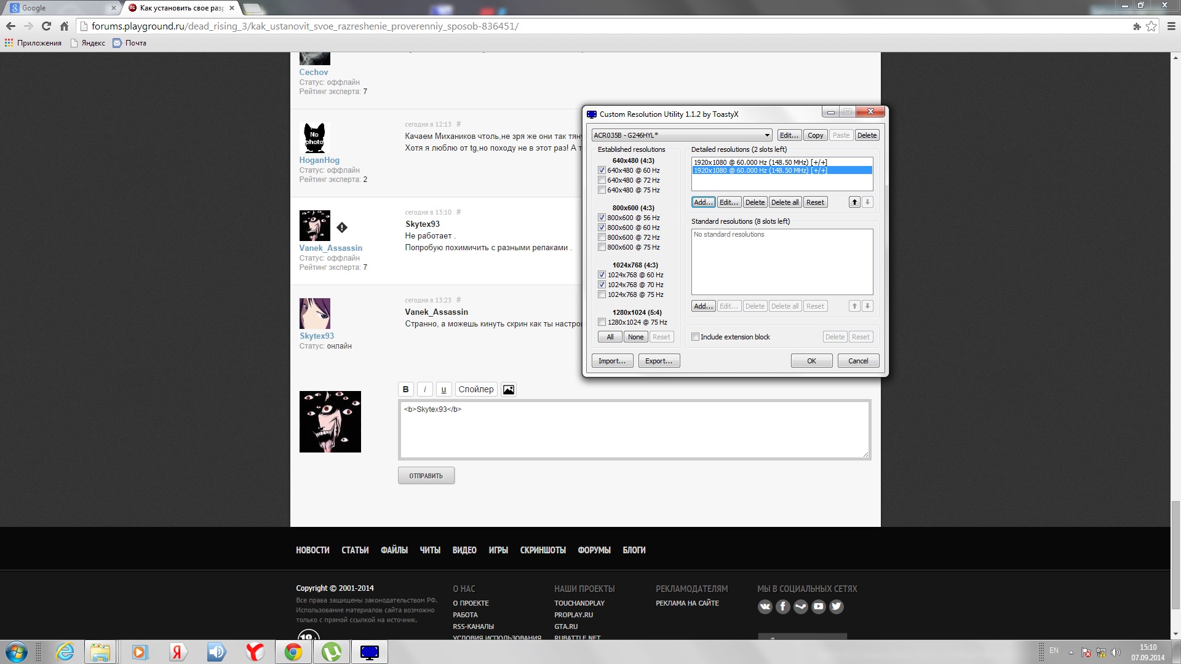Apply italic formatting with the i button
Viewport: 1181px width, 664px height.
[x=424, y=389]
